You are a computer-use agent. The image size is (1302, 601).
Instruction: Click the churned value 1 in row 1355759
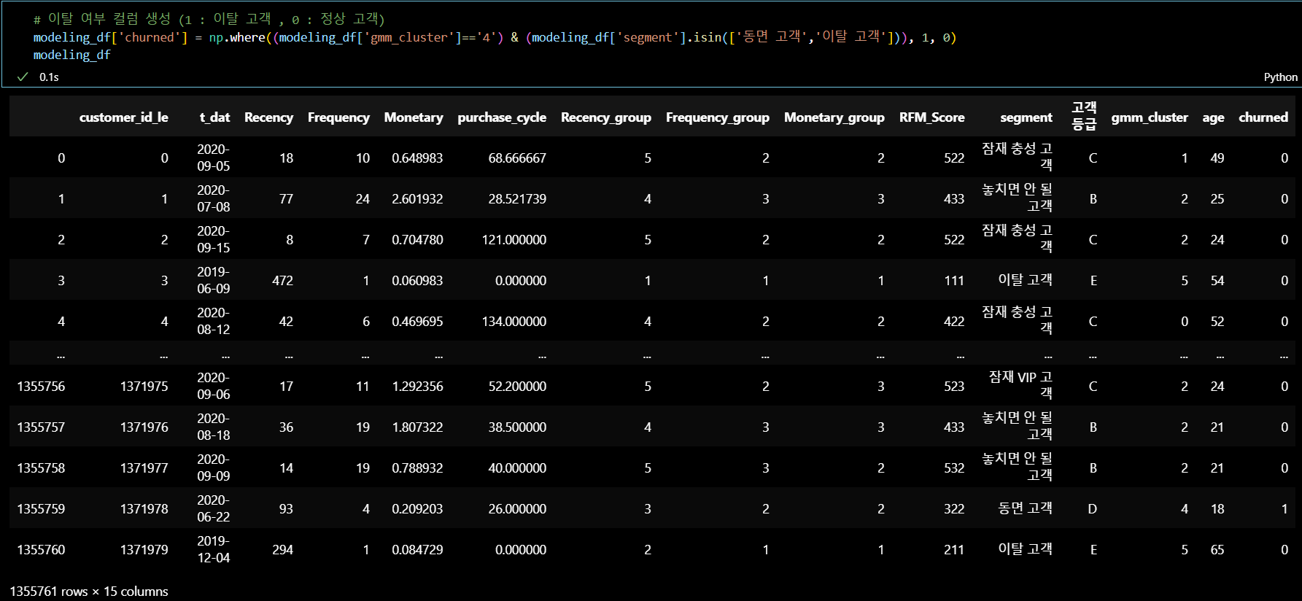click(x=1284, y=509)
